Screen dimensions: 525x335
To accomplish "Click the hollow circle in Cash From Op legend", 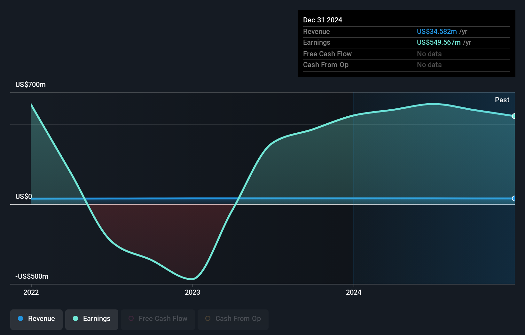I will click(208, 318).
